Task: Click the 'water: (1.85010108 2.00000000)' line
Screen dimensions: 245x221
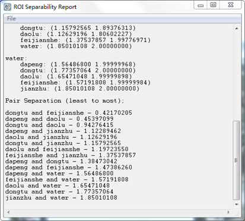Action: (x=76, y=46)
